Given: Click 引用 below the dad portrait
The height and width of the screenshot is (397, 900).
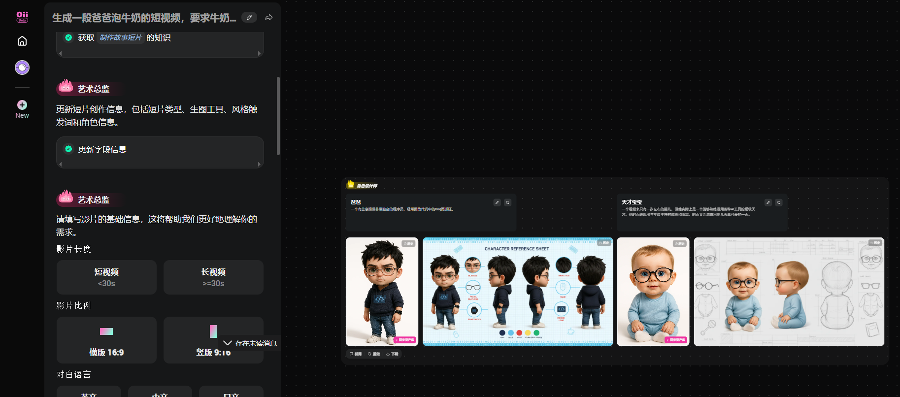Looking at the screenshot, I should pos(356,354).
